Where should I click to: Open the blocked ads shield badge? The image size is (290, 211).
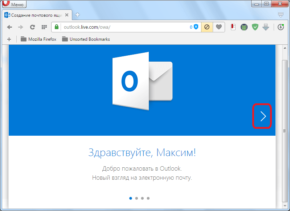[x=194, y=27]
